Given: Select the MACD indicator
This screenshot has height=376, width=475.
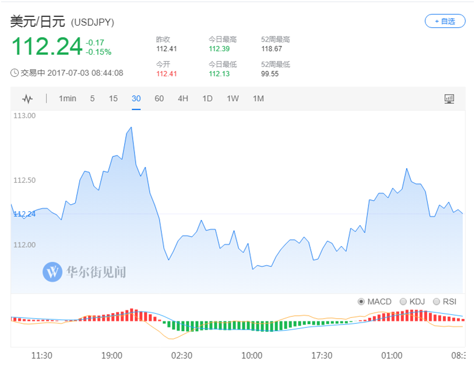Looking at the screenshot, I should click(373, 301).
